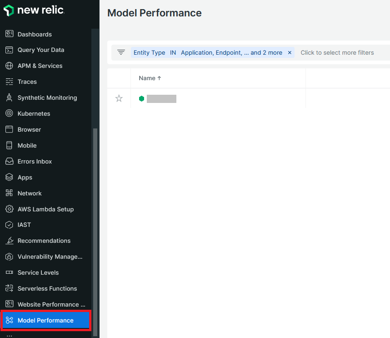The image size is (390, 338).
Task: Click the sidebar vertical scrollbar
Action: click(95, 232)
